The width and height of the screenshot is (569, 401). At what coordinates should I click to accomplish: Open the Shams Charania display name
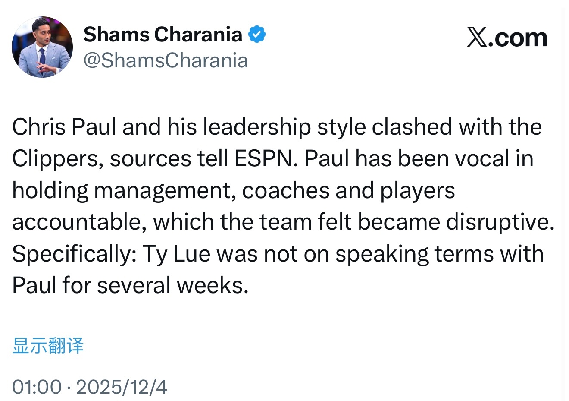coord(163,35)
